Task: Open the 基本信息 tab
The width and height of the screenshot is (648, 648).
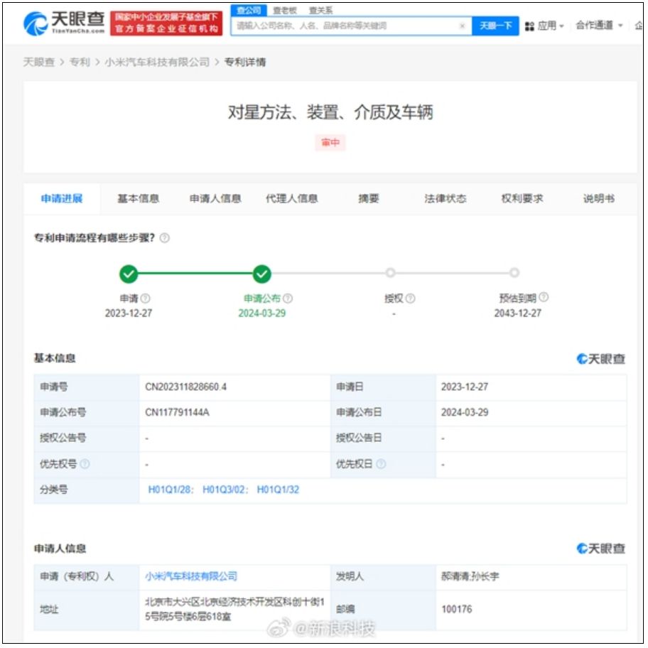Action: (x=138, y=199)
